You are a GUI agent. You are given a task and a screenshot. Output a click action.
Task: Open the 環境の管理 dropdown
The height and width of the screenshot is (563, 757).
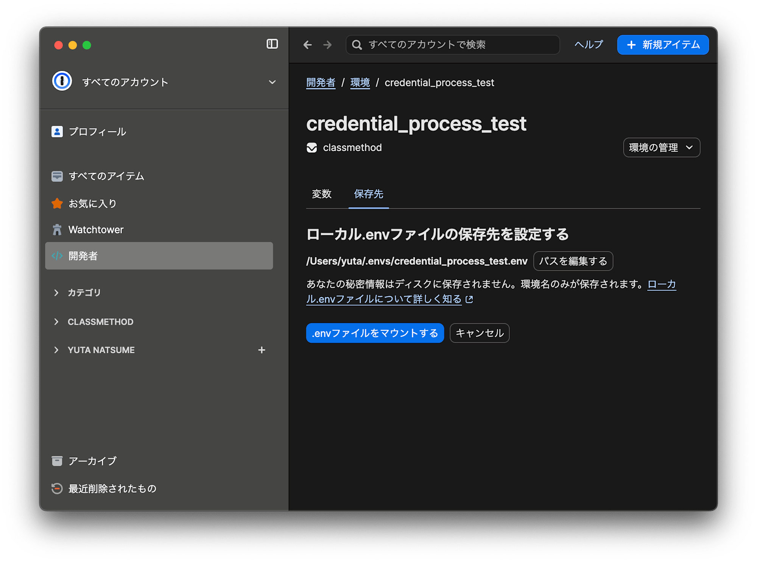tap(661, 148)
